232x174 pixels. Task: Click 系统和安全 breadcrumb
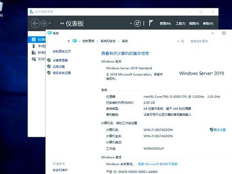[x=108, y=41]
